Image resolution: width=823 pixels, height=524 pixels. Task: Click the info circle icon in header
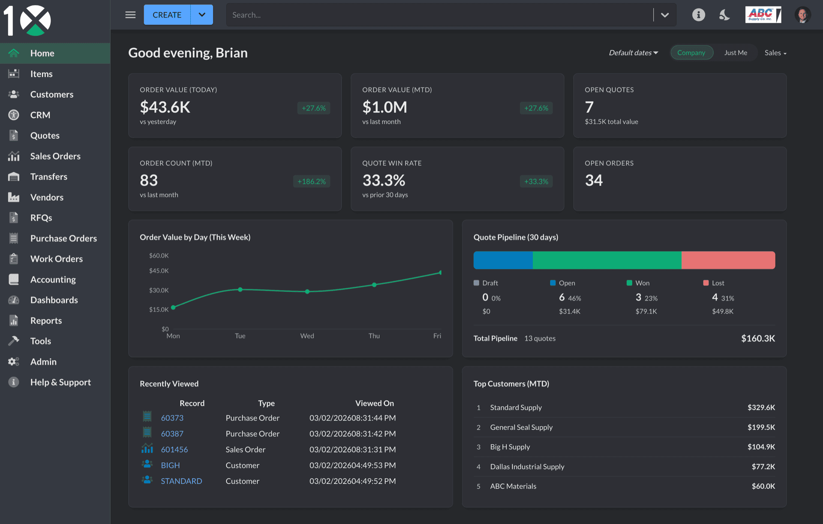(x=698, y=15)
